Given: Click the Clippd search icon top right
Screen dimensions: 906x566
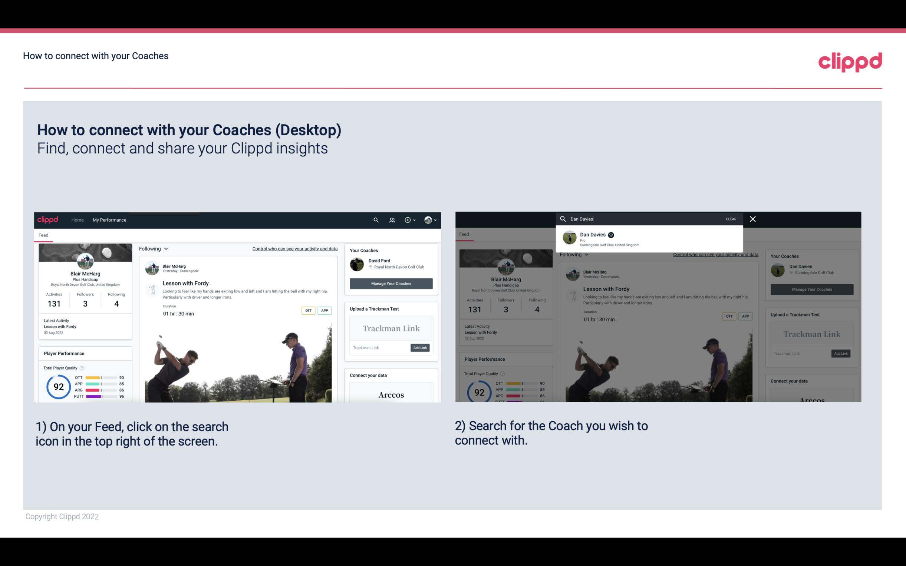Looking at the screenshot, I should [x=375, y=220].
